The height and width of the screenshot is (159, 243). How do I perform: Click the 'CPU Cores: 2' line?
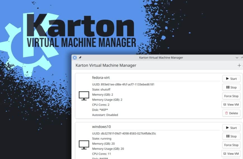pos(101,105)
